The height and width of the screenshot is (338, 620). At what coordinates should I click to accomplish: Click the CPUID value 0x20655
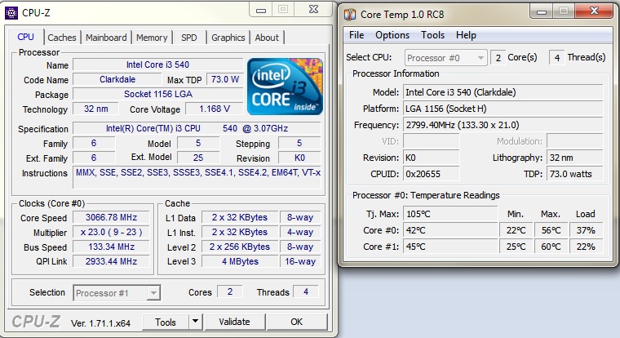coord(432,174)
